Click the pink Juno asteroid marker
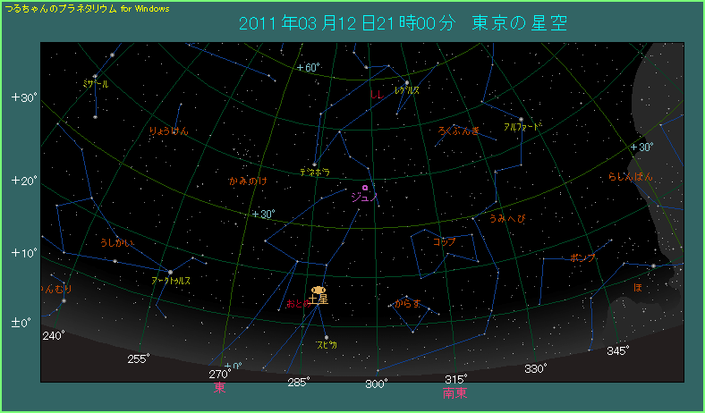705x413 pixels. pyautogui.click(x=365, y=188)
